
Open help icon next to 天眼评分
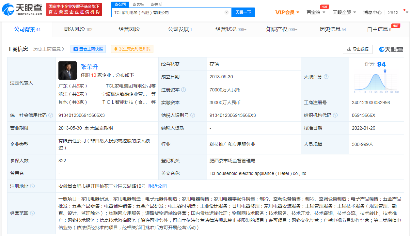[x=326, y=77]
